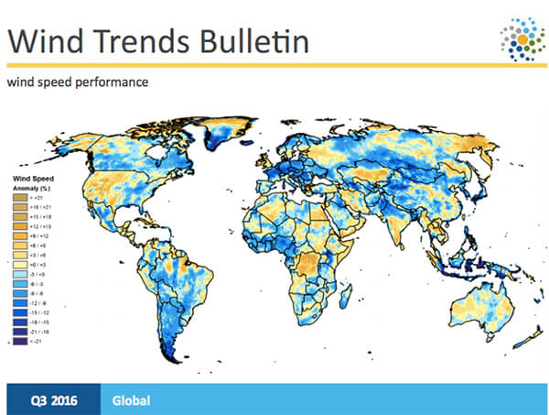
Task: Pick the < -21 legend swatch
Action: click(20, 342)
